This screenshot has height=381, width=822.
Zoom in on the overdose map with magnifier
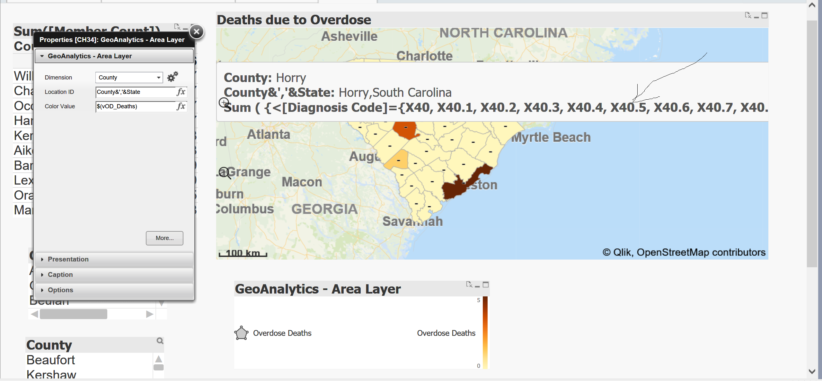[224, 103]
